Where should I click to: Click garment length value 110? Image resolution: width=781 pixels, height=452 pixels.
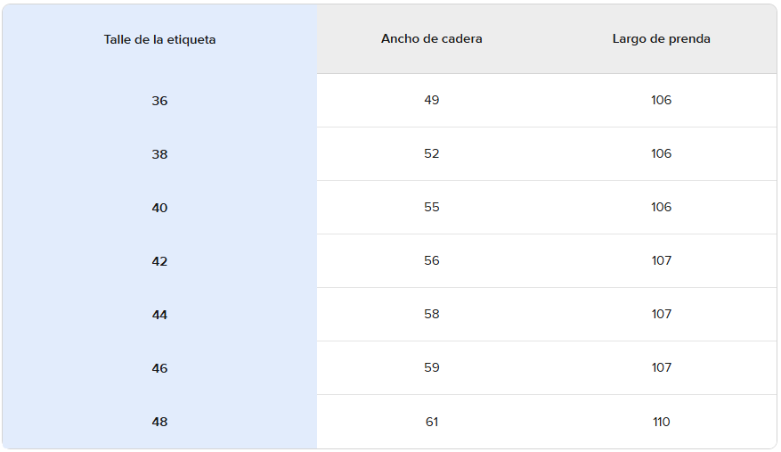point(661,422)
